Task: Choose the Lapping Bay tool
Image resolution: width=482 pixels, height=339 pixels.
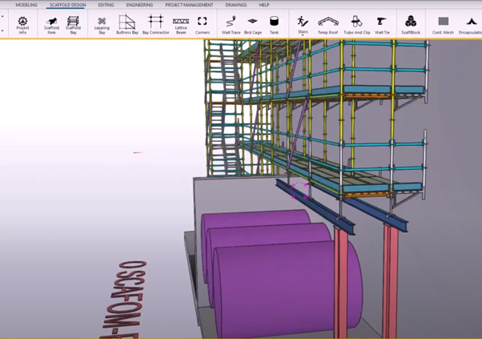Action: (102, 25)
